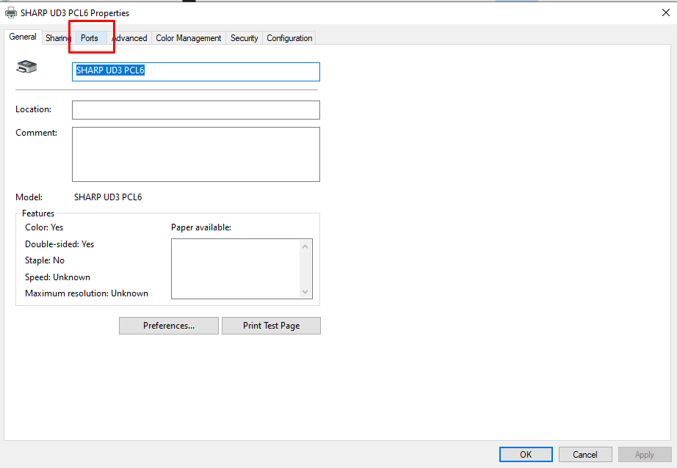Switch to the Ports tab
The image size is (677, 468).
pos(90,37)
